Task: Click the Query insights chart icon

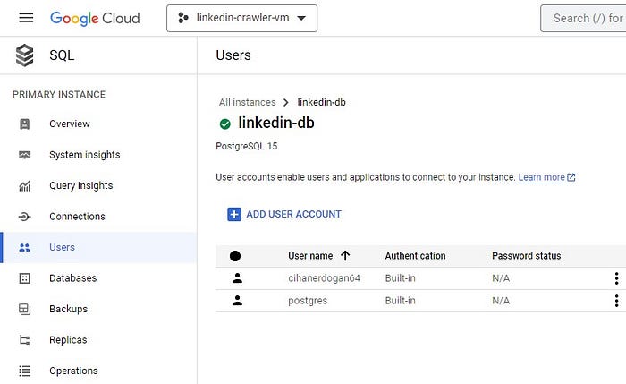Action: point(25,186)
